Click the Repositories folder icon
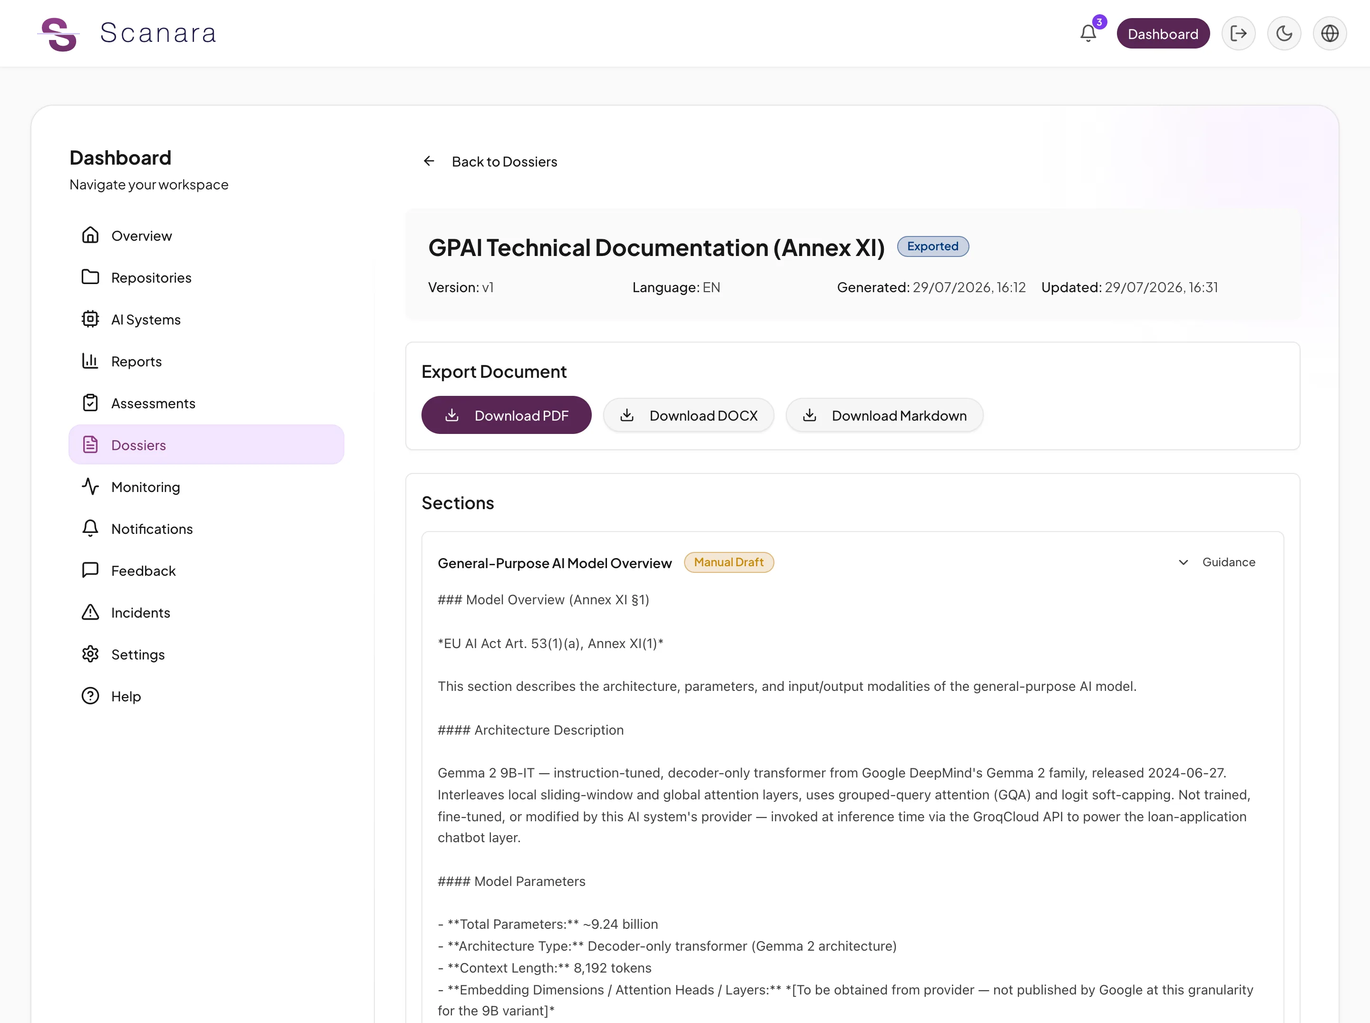This screenshot has height=1023, width=1370. [x=90, y=277]
